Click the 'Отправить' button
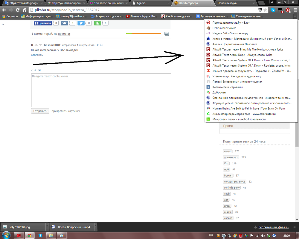Screen dimensions: 299x239 [40, 111]
